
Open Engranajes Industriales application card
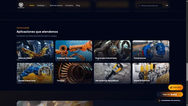tap(112, 51)
